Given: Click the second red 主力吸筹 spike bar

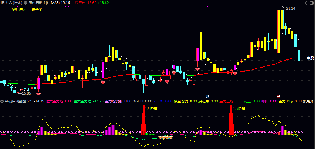Looking at the screenshot, I should pos(231,120).
